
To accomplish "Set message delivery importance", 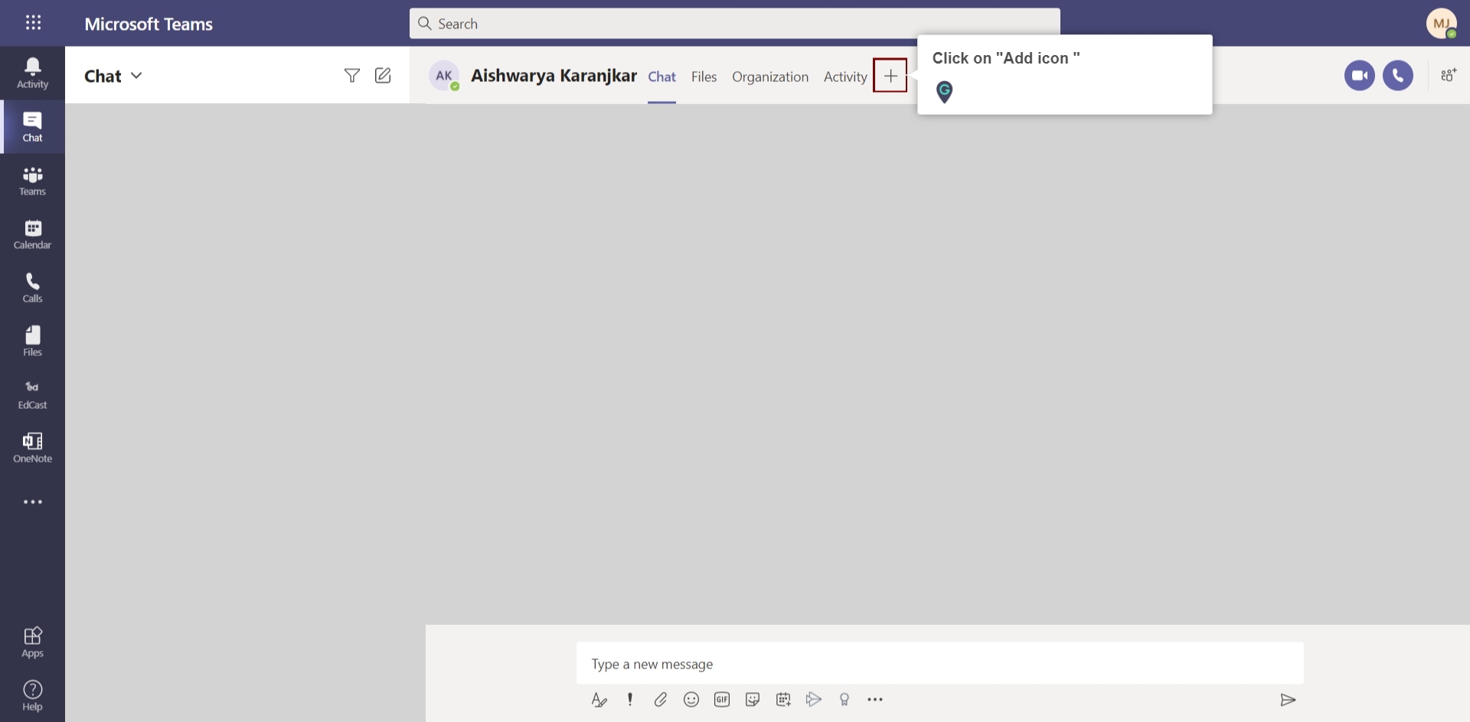I will coord(629,699).
